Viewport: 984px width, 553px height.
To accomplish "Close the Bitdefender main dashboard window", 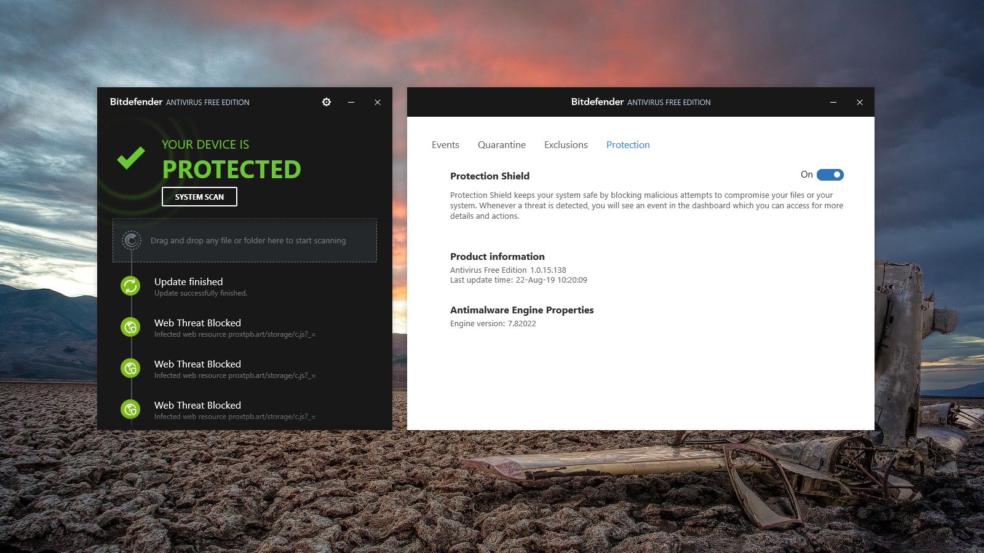I will 378,102.
